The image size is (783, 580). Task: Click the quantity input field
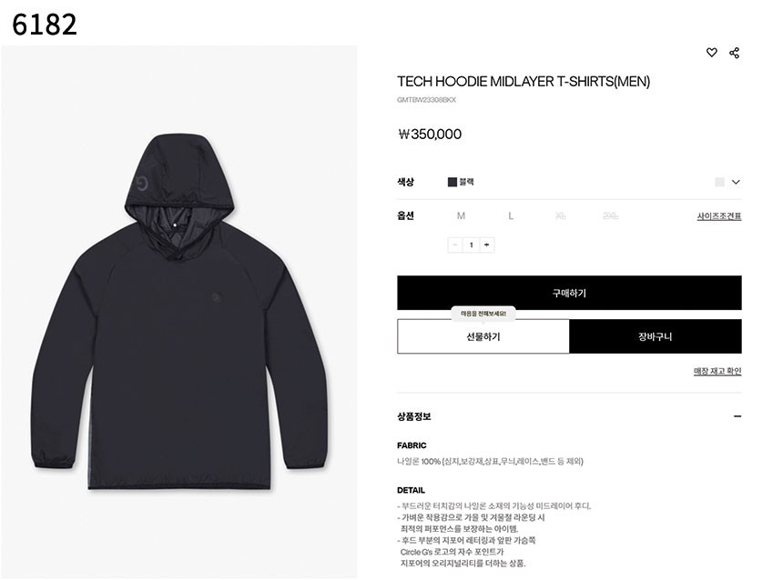pos(471,245)
